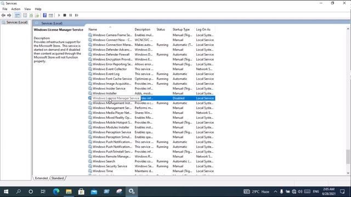Click the Back arrow in the toolbar
This screenshot has height=197, width=351.
point(3,15)
